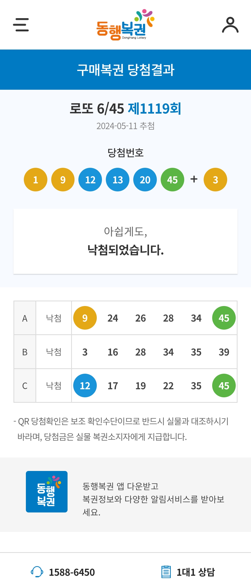The image size is (251, 583).
Task: Open the hamburger menu
Action: pos(21,25)
